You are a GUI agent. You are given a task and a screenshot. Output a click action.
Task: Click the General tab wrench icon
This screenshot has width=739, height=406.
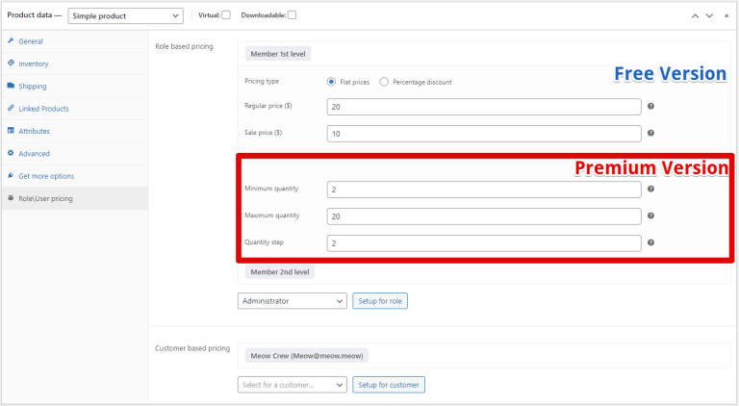coord(11,40)
